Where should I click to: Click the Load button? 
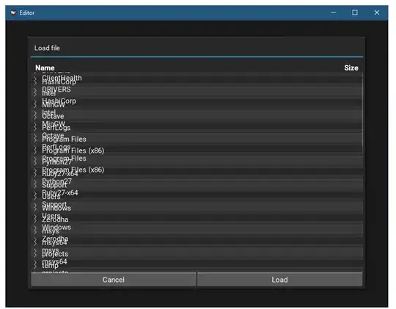[x=279, y=280]
